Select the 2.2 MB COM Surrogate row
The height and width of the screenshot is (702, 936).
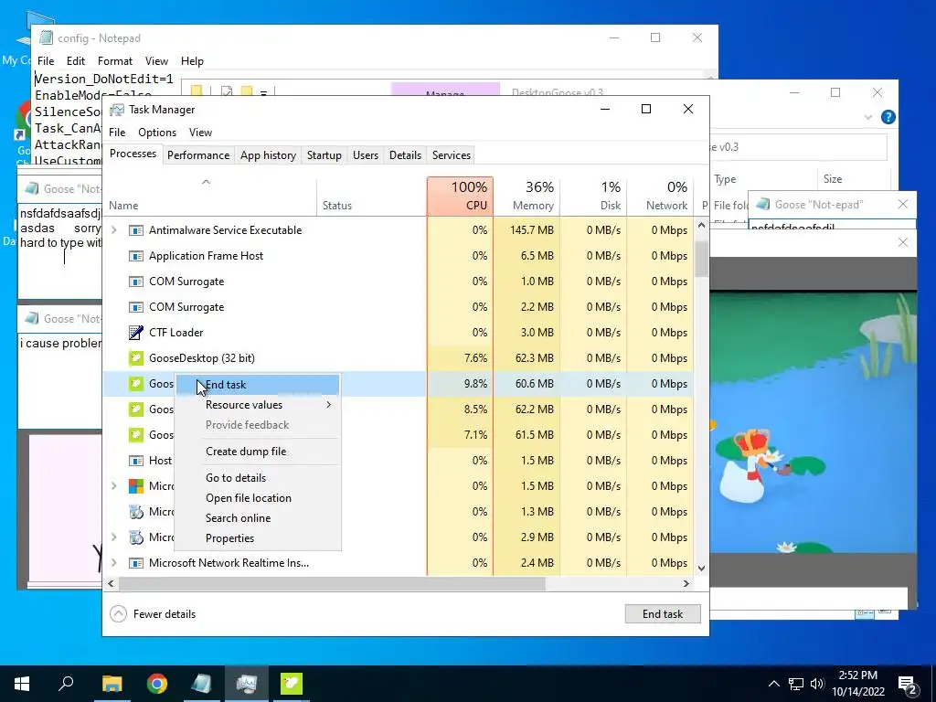pos(399,307)
